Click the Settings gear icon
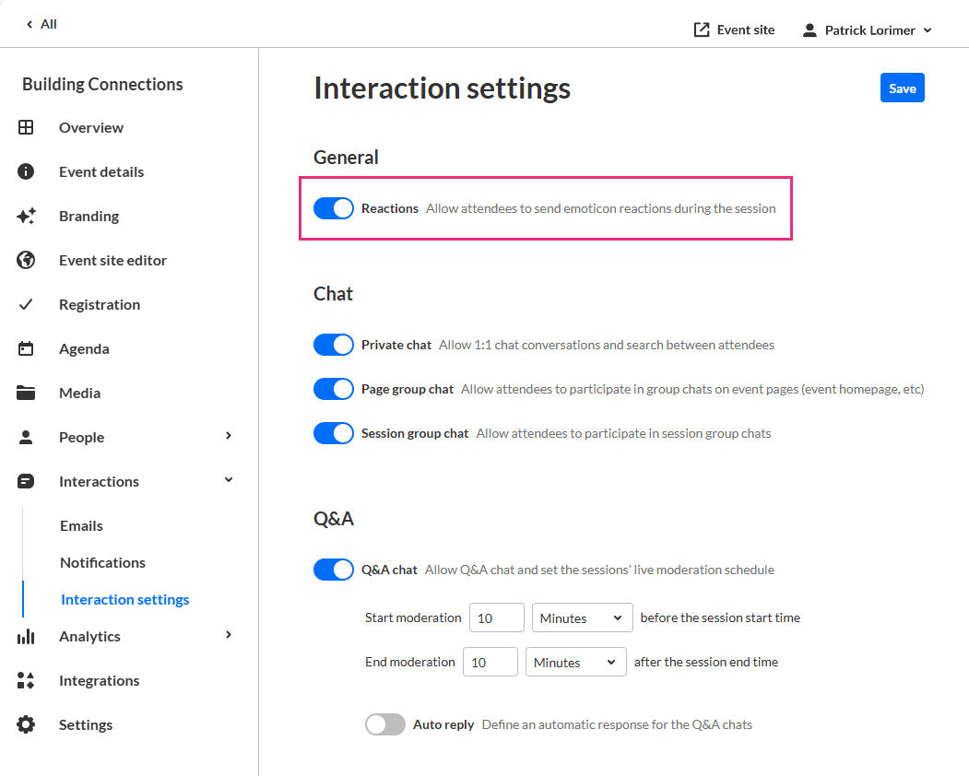This screenshot has width=969, height=776. point(26,724)
